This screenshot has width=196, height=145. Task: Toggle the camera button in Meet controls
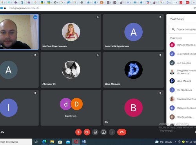87,132
